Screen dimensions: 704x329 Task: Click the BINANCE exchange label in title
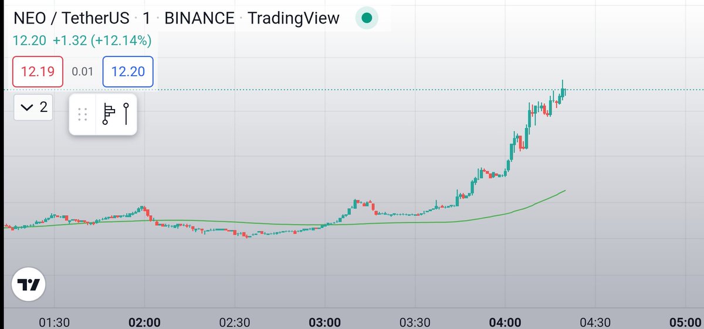pos(199,18)
